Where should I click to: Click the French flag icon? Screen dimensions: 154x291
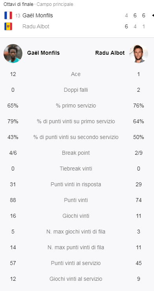(x=8, y=15)
